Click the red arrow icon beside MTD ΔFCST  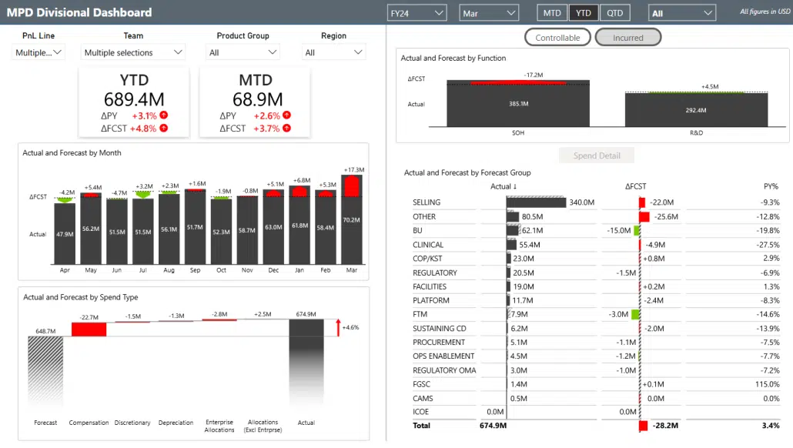coord(286,129)
